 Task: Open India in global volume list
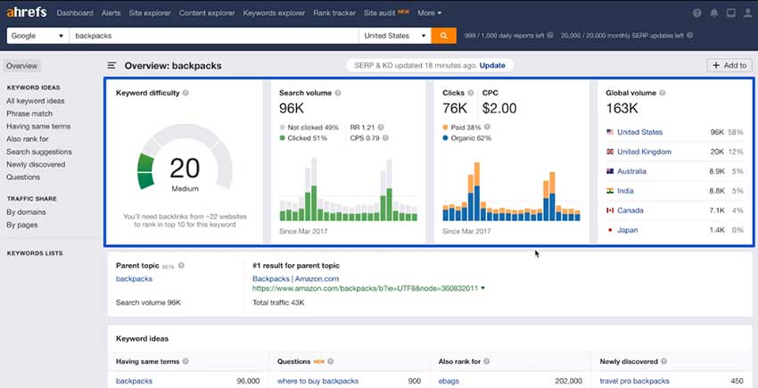click(x=625, y=191)
